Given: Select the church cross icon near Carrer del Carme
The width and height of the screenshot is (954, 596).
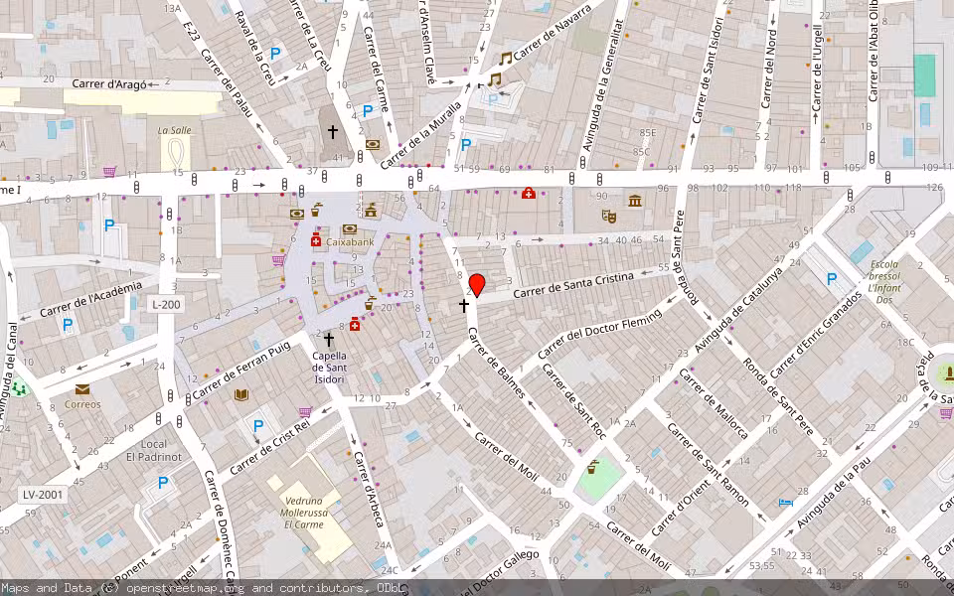Looking at the screenshot, I should click(332, 131).
